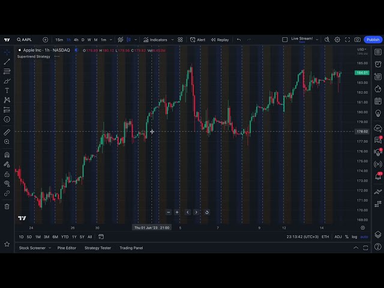
Task: Select the brush drawing tool
Action: (7, 81)
